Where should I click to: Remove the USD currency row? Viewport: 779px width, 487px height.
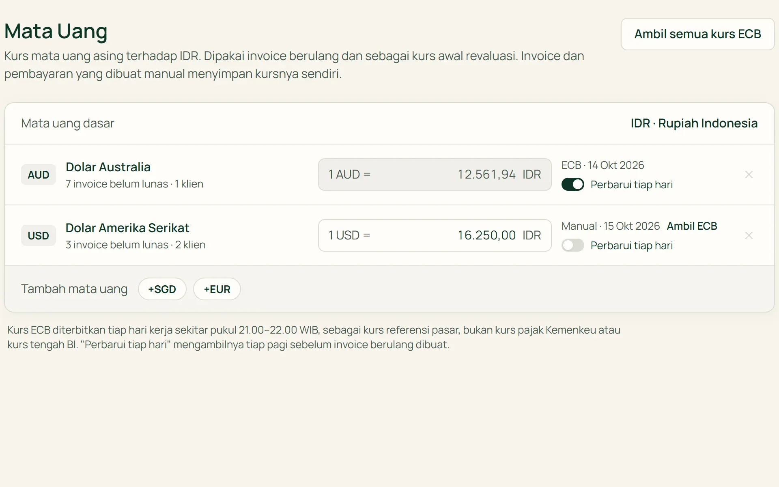click(x=749, y=235)
